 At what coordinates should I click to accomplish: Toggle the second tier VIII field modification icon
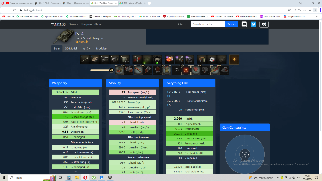(224, 70)
